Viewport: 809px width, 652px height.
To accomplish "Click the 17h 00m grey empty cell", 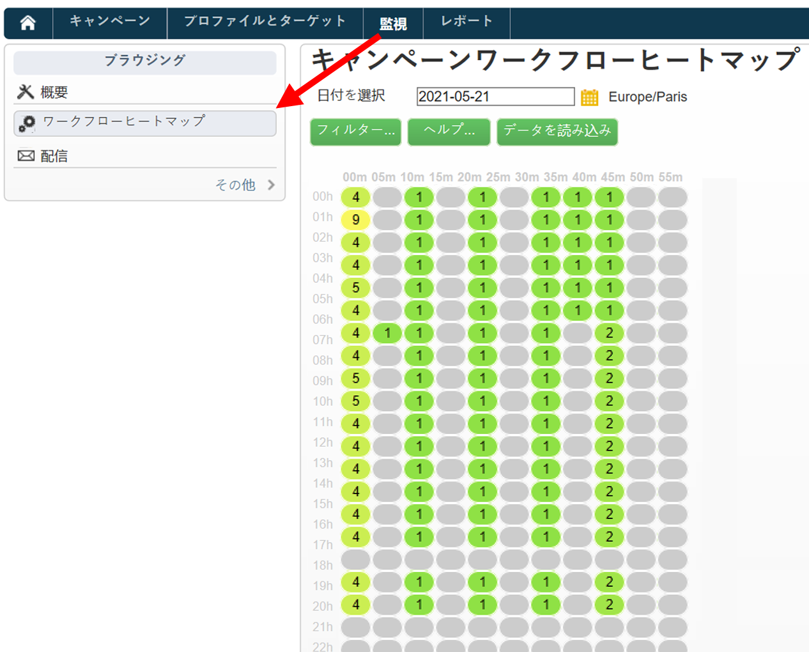I will 355,559.
